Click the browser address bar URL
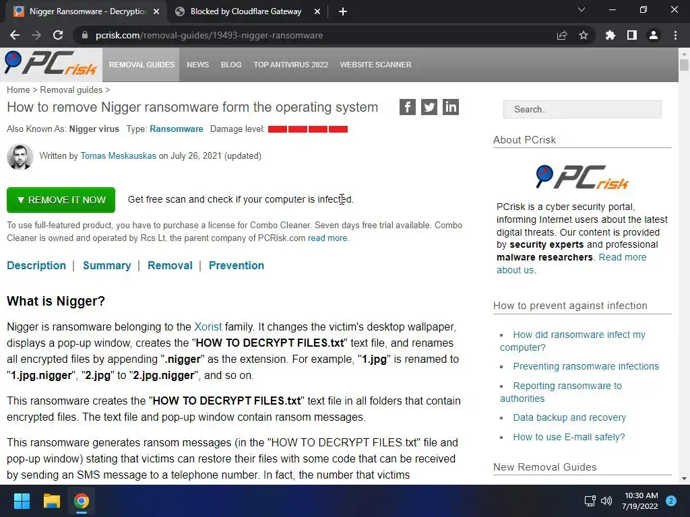The image size is (690, 517). pyautogui.click(x=210, y=35)
